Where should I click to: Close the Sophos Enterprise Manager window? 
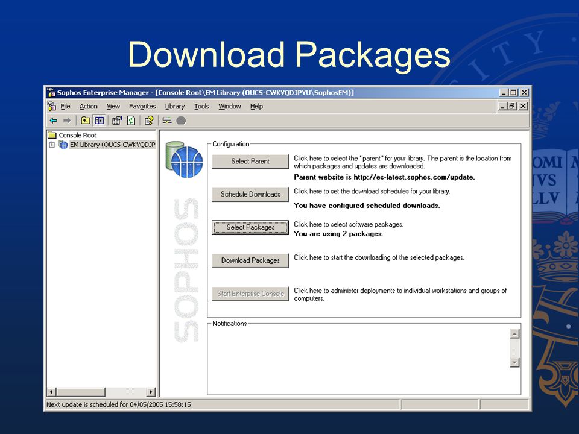pyautogui.click(x=524, y=92)
